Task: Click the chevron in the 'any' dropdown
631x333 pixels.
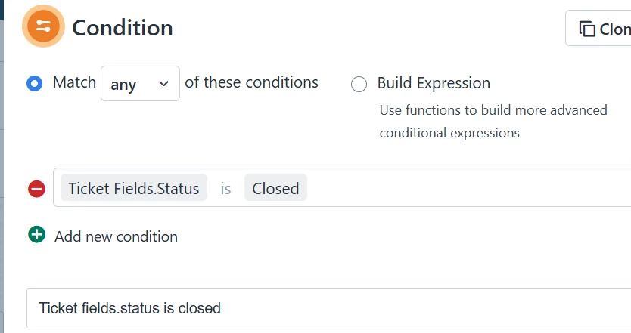Action: 163,84
